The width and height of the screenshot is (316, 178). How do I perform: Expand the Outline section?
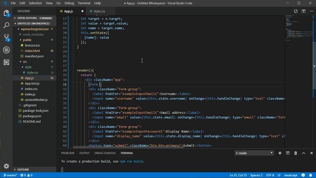[34, 170]
